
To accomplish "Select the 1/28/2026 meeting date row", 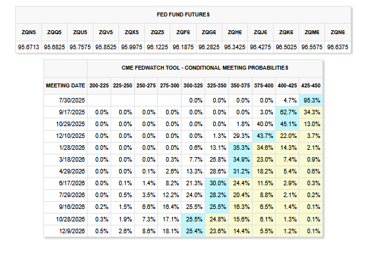I will pos(183,148).
